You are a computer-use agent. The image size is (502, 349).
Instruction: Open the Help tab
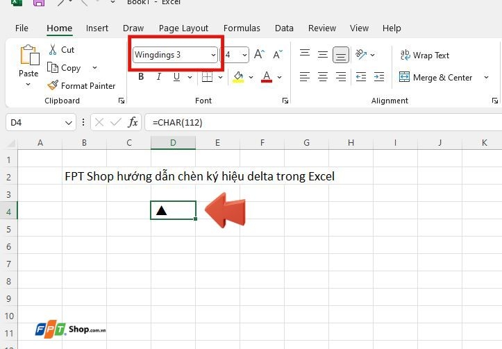click(x=392, y=28)
